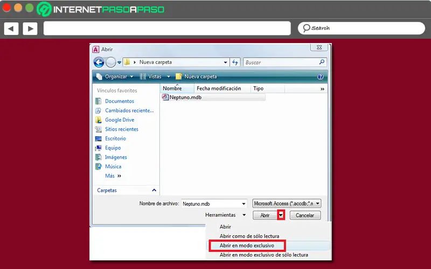The height and width of the screenshot is (269, 431).
Task: Open Imágenes favorite link
Action: [x=116, y=157]
